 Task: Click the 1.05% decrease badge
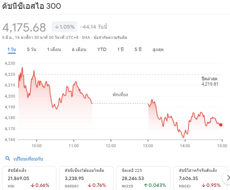click(x=65, y=27)
